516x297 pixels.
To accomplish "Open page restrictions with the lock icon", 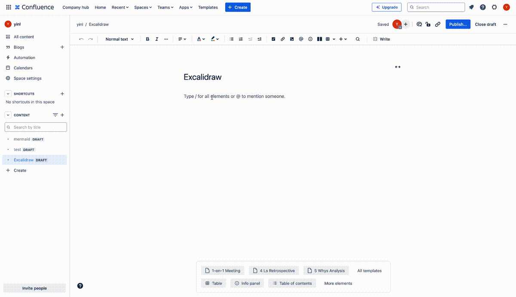I will point(428,24).
